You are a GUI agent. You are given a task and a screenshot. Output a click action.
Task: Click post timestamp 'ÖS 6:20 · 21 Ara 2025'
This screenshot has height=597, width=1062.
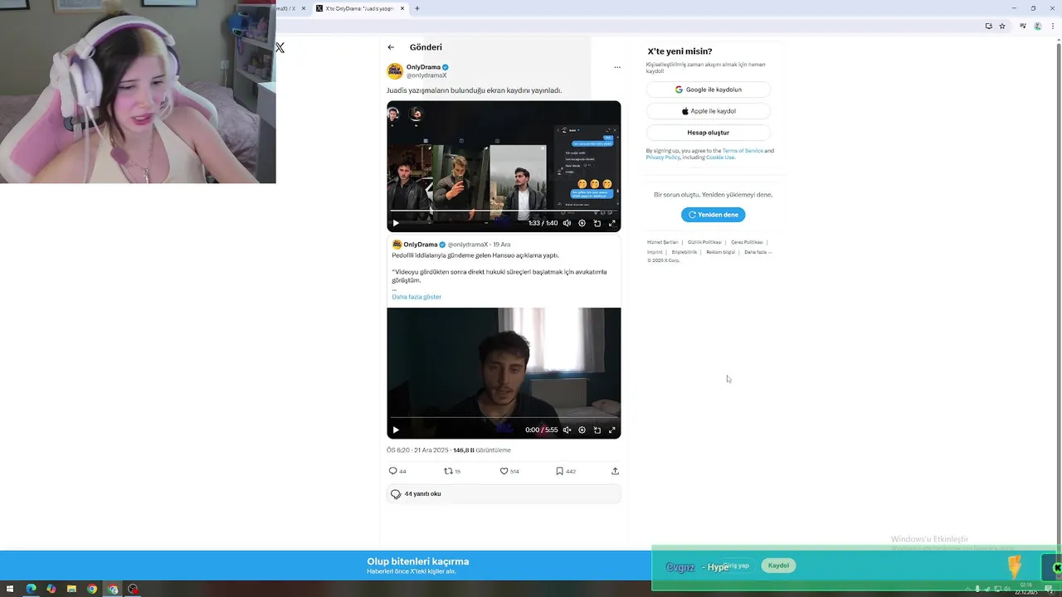point(417,450)
